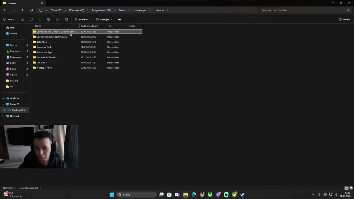354x199 pixels.
Task: Click the Copy icon in toolbar
Action: point(31,19)
